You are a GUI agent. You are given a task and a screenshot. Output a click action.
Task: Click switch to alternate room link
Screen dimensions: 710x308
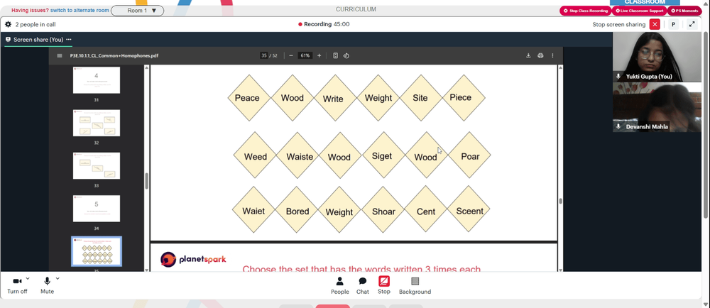pyautogui.click(x=80, y=11)
